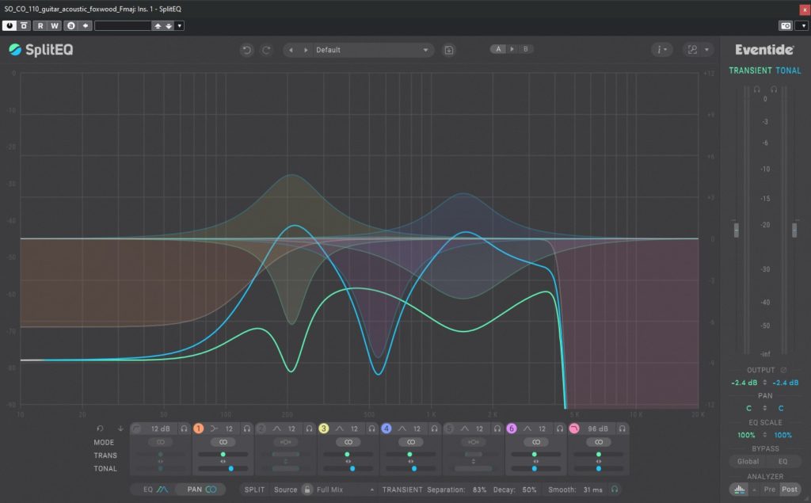Solo band 4 with headphone icon
This screenshot has height=503, width=811.
click(x=435, y=429)
